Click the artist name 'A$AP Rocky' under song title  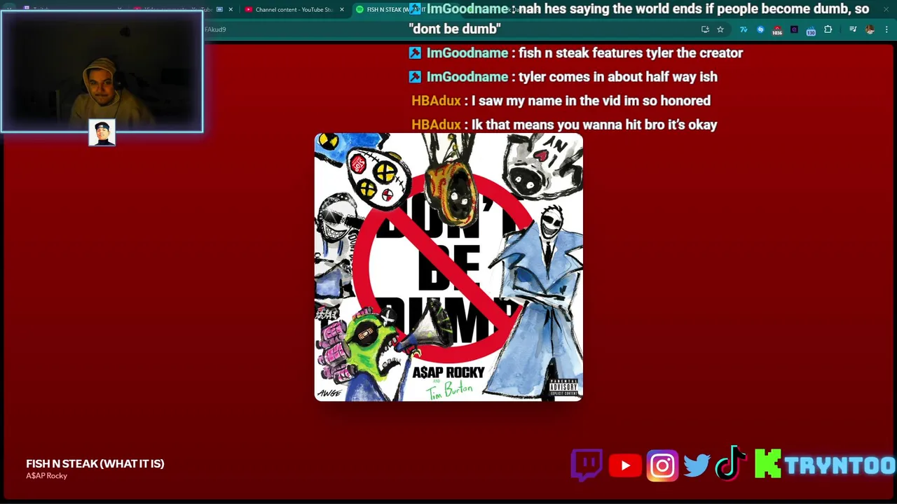point(47,476)
